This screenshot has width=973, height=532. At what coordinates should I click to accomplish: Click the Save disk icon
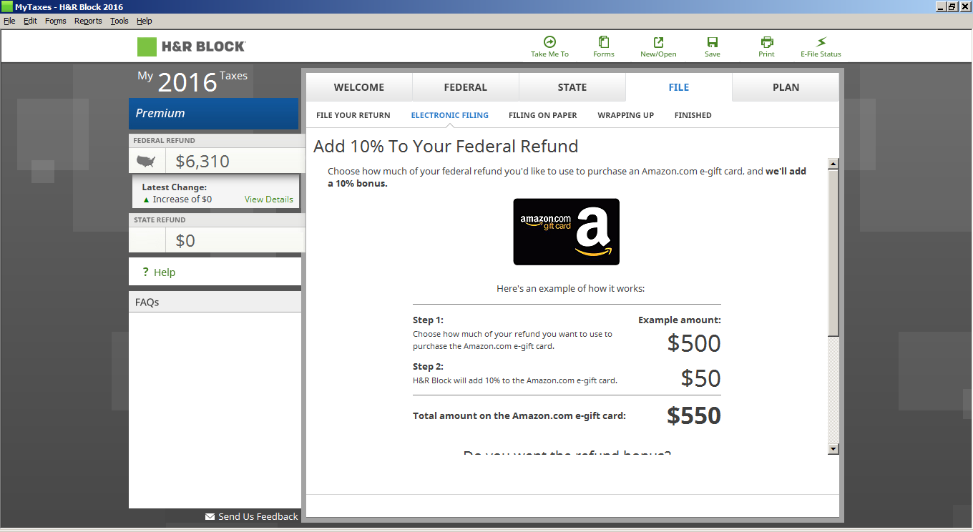coord(713,42)
